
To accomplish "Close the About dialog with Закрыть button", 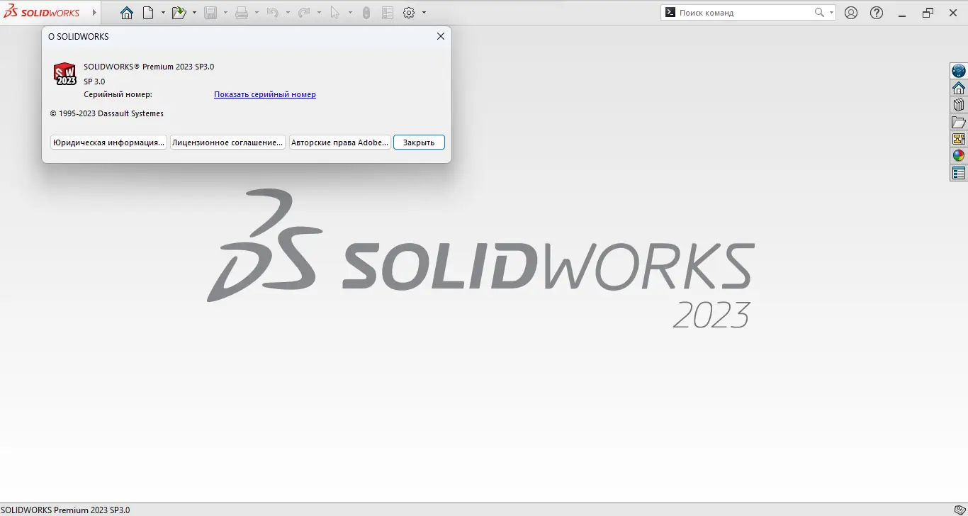I will (x=418, y=142).
